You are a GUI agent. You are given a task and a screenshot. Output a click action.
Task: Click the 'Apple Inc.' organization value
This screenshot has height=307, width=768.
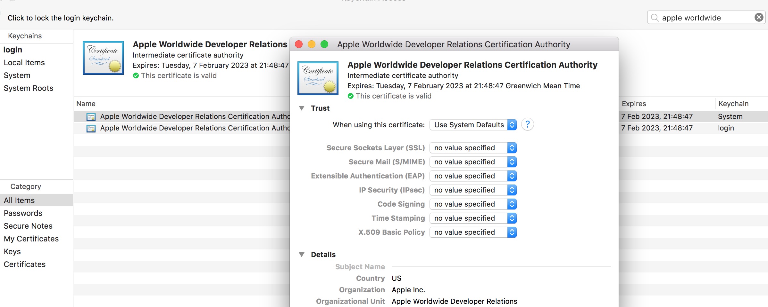tap(408, 290)
